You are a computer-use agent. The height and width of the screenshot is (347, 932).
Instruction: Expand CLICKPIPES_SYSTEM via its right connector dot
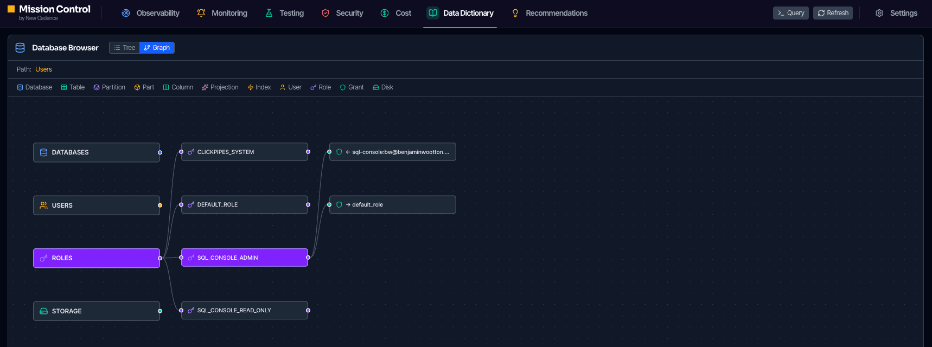(x=308, y=152)
